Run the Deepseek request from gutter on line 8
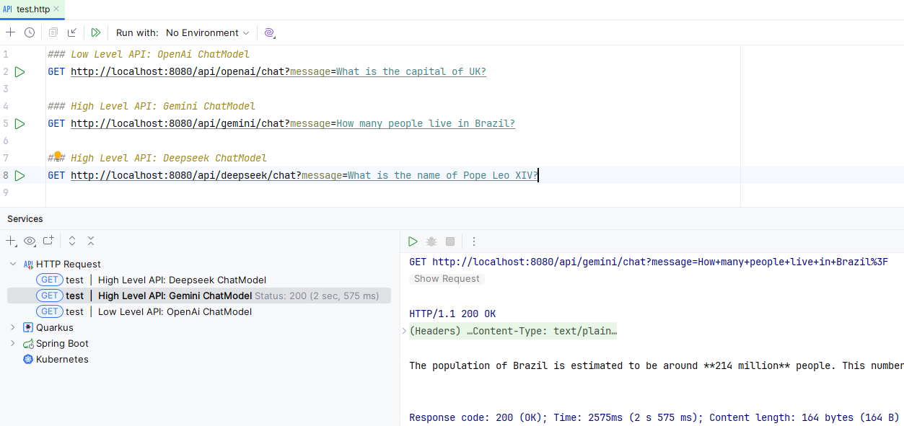Viewport: 904px width, 426px height. click(x=19, y=176)
